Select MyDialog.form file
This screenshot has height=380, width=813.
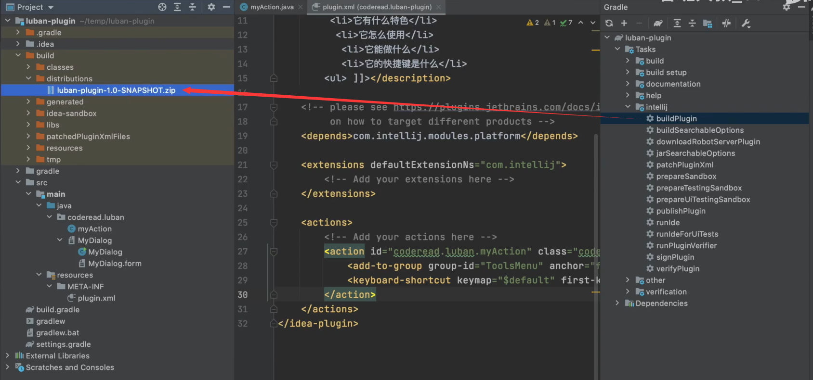coord(115,263)
